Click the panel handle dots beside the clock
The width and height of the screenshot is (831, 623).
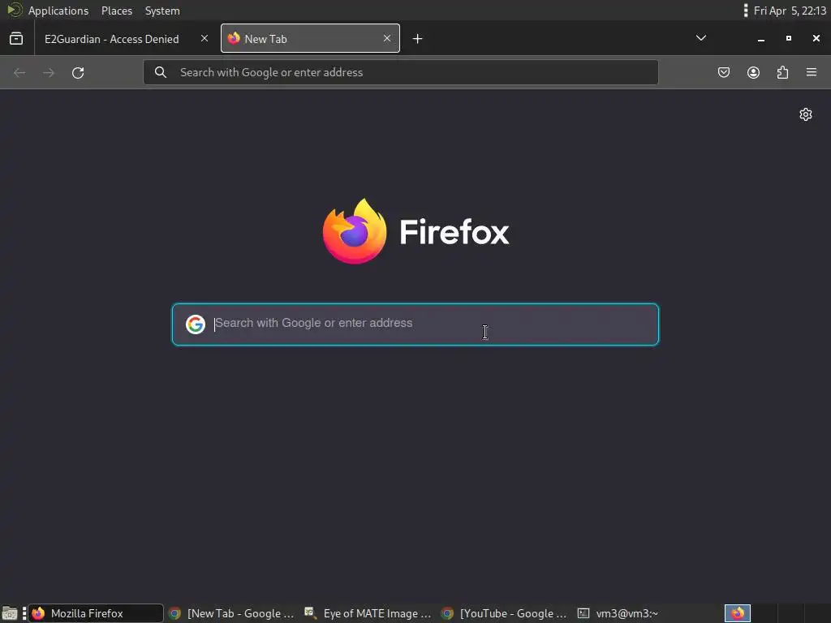[x=746, y=11]
